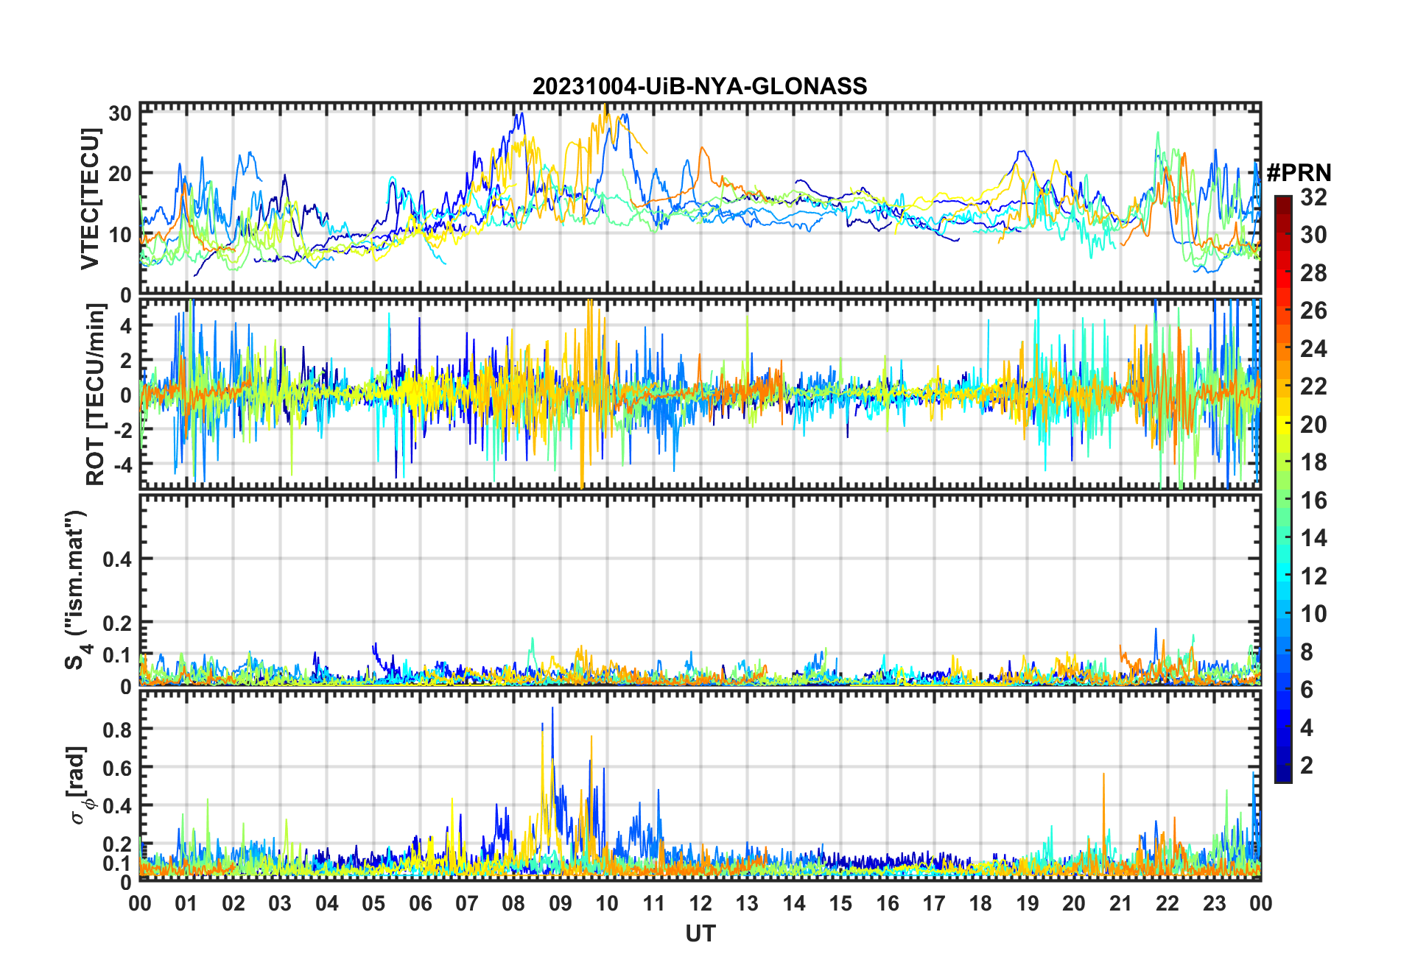1401x979 pixels.
Task: Click the S4 ("ism.mat") axis label
Action: coord(77,590)
